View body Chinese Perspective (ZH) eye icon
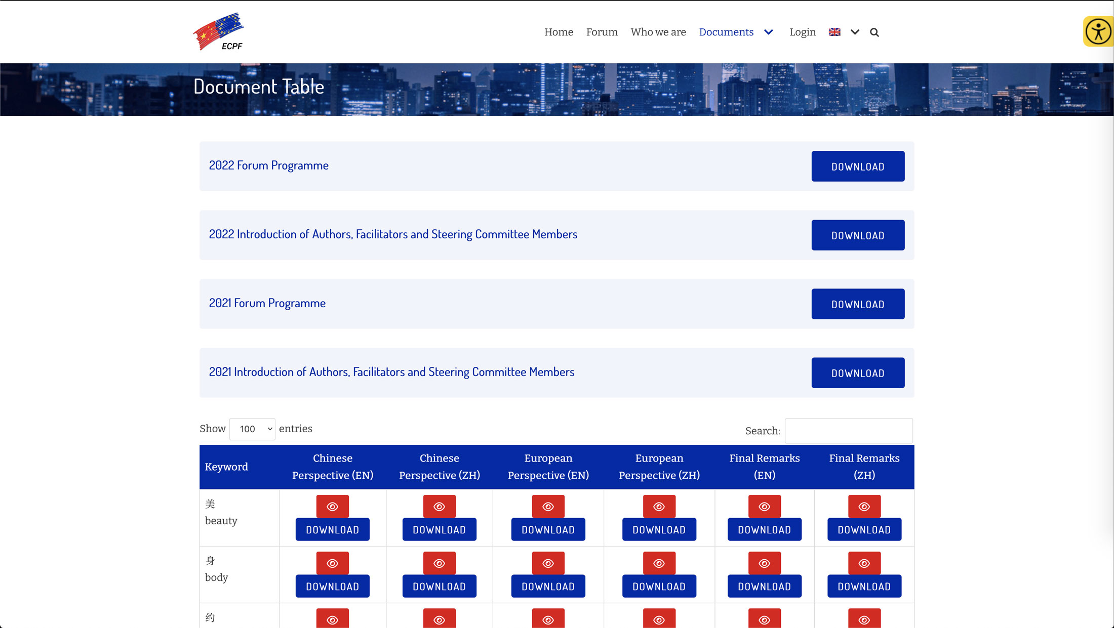This screenshot has height=628, width=1114. [440, 563]
